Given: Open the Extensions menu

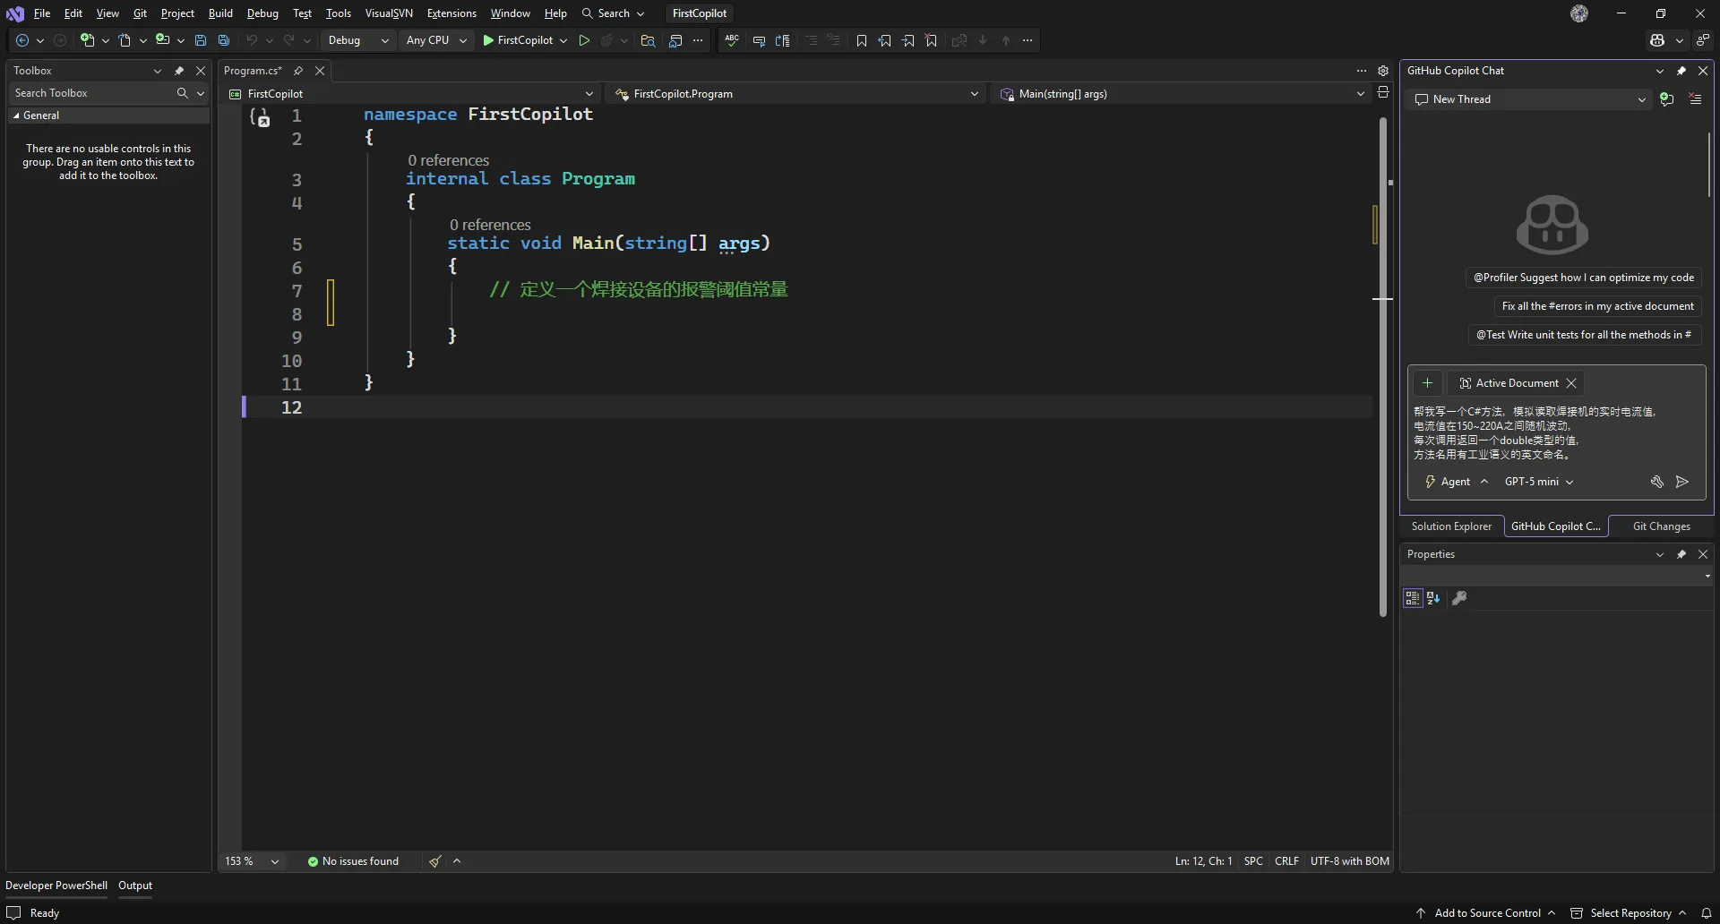Looking at the screenshot, I should tap(451, 13).
